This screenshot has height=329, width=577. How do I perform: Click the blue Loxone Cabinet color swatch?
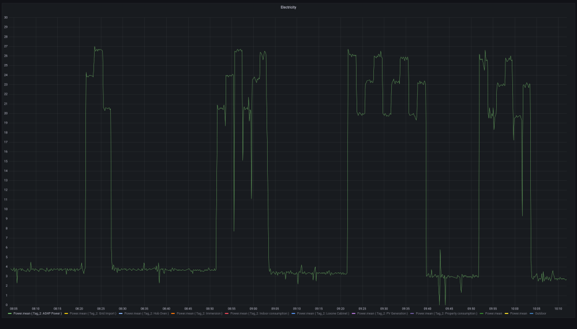293,313
